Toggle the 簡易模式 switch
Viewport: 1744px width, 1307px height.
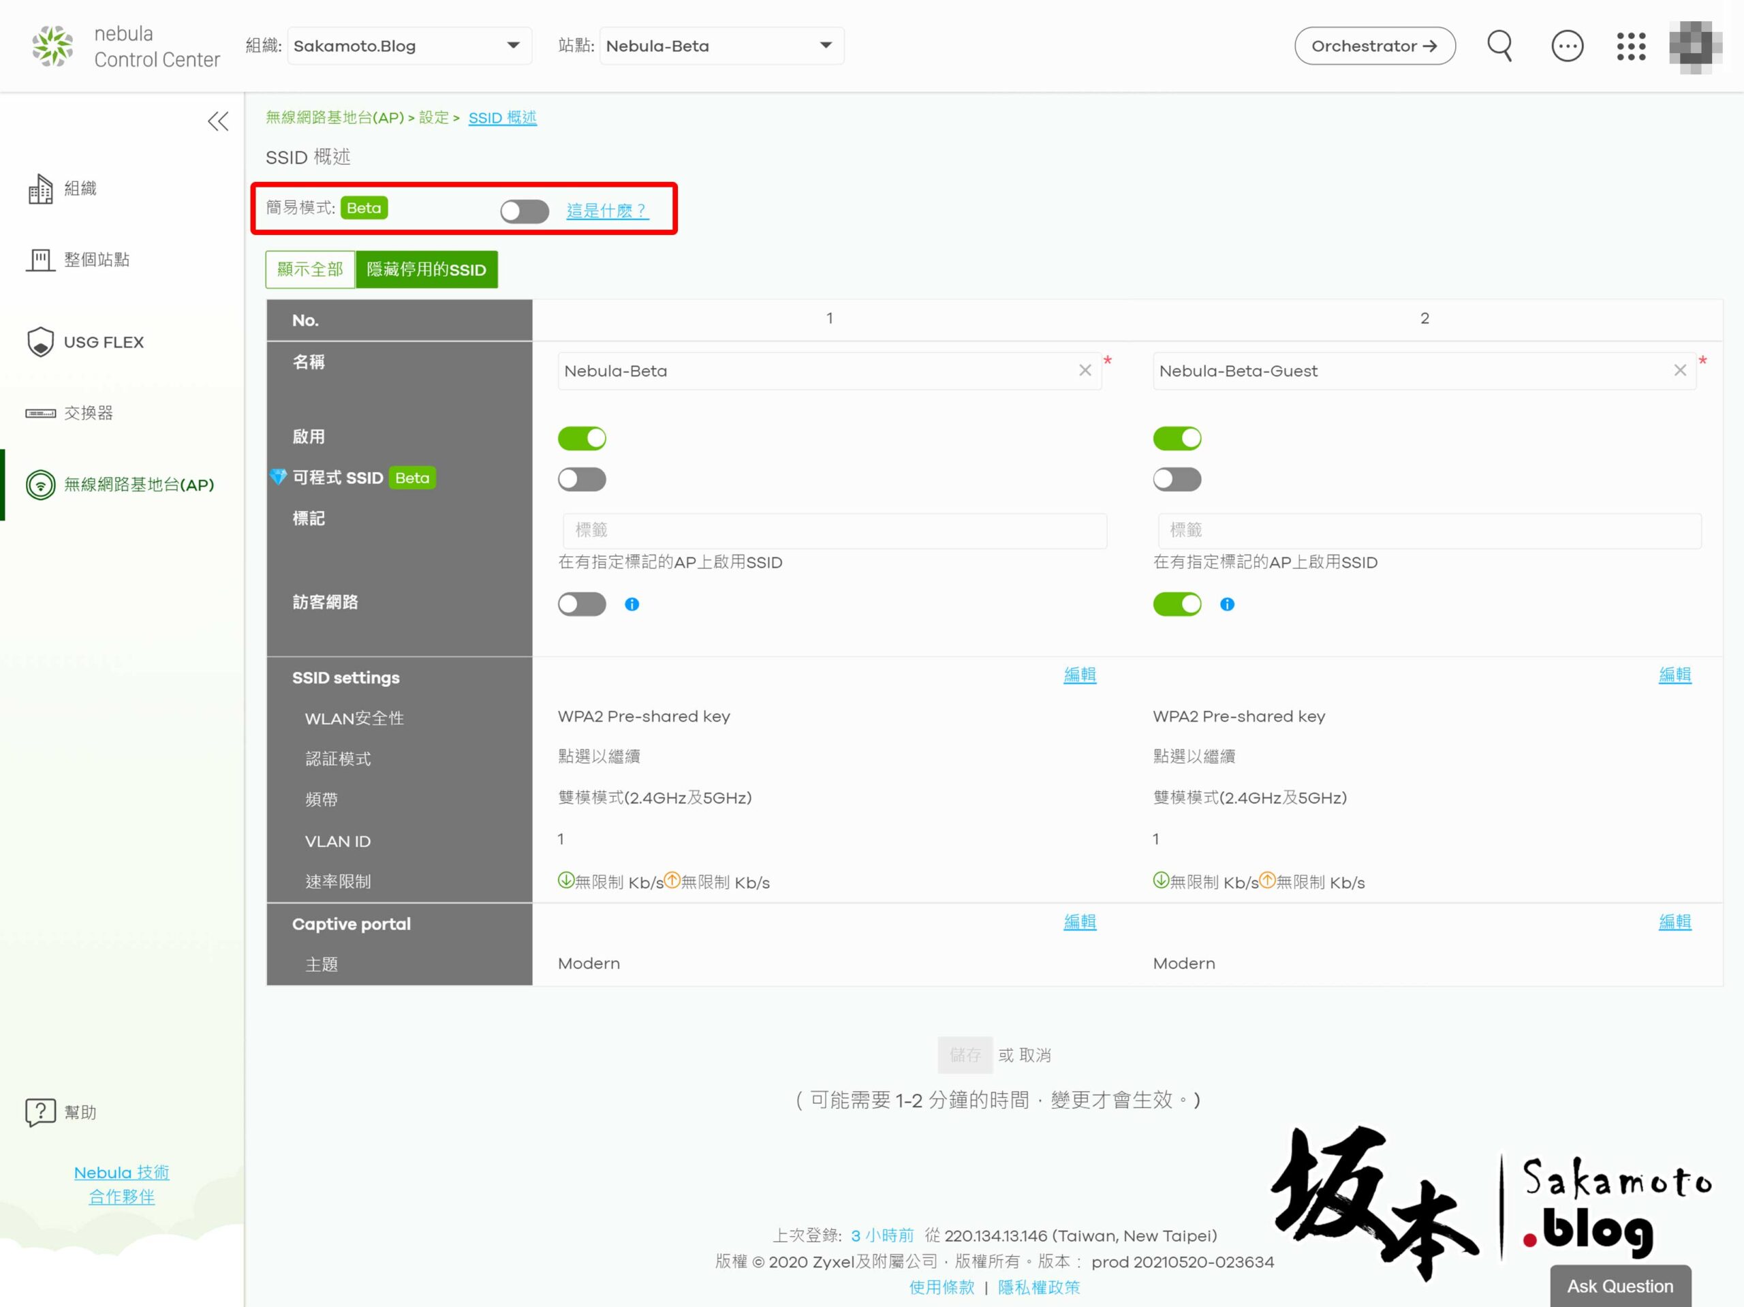(x=525, y=211)
